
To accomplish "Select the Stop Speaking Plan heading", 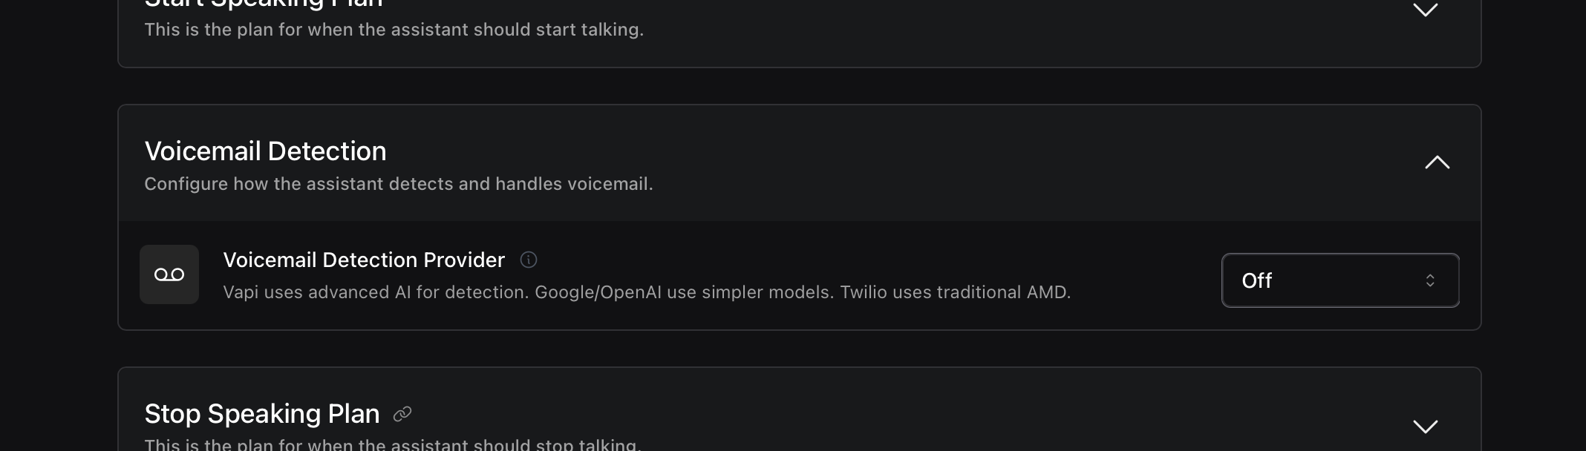I will (x=261, y=413).
